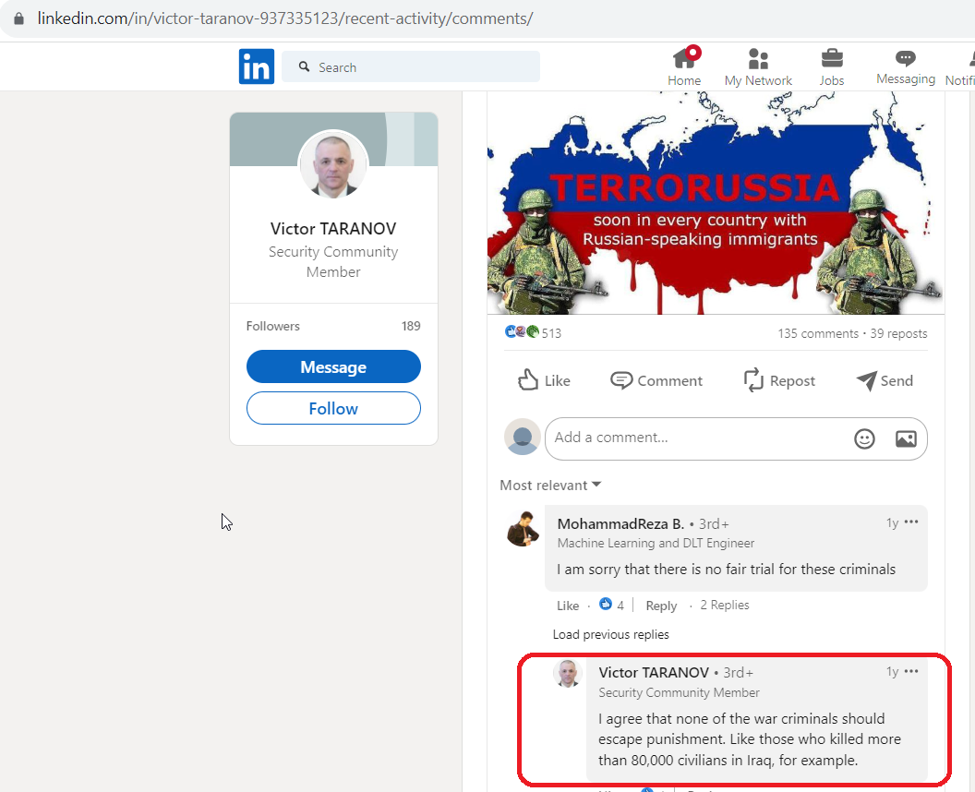Open Messaging from the top navigation
Viewport: 975px width, 792px height.
[x=906, y=66]
